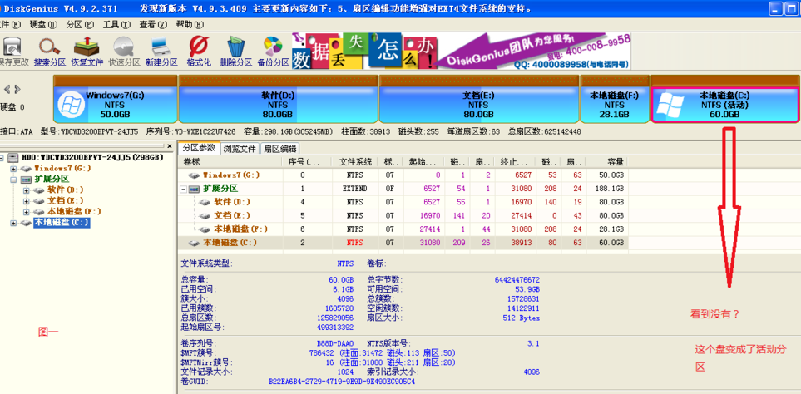Expand 本地磁盘(F:) node in left tree
Viewport: 801px width, 394px height.
click(27, 212)
